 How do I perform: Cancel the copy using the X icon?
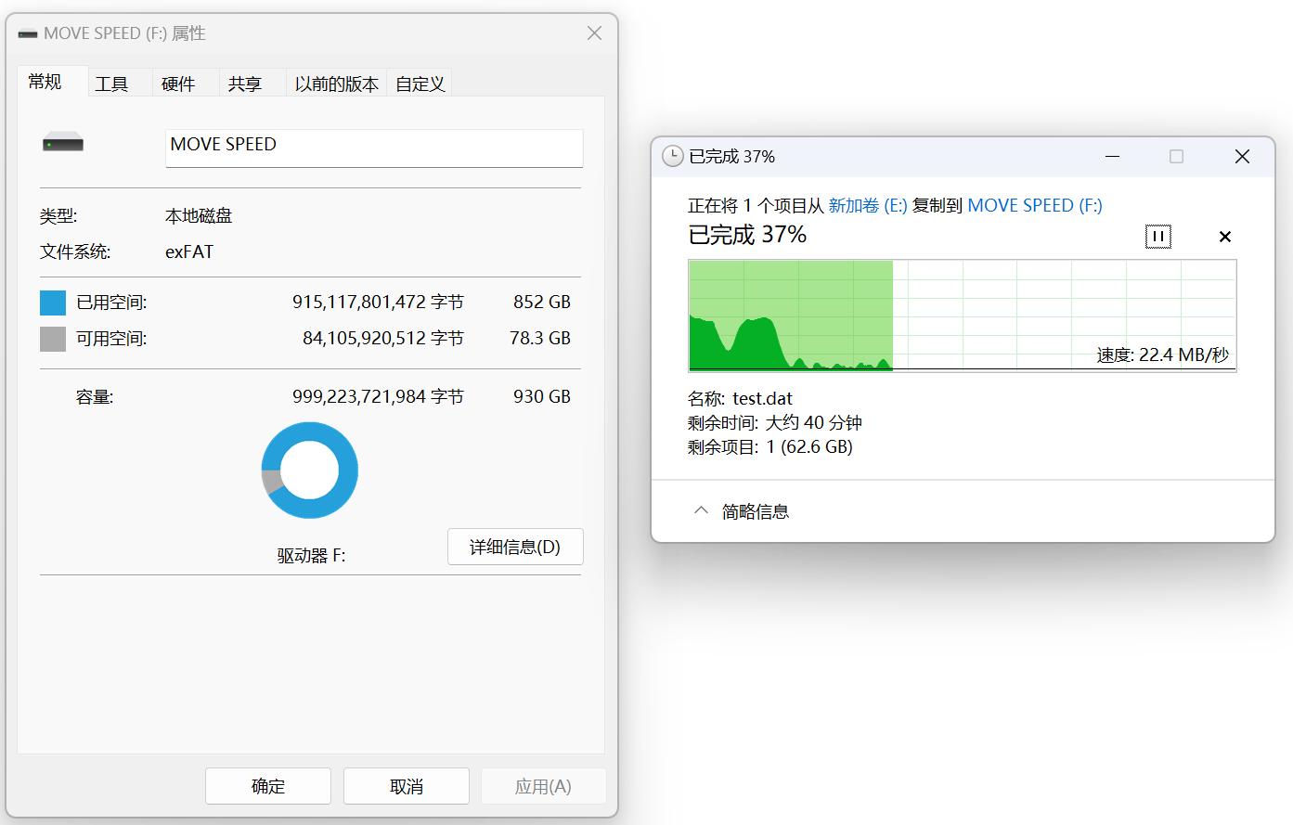[1224, 237]
